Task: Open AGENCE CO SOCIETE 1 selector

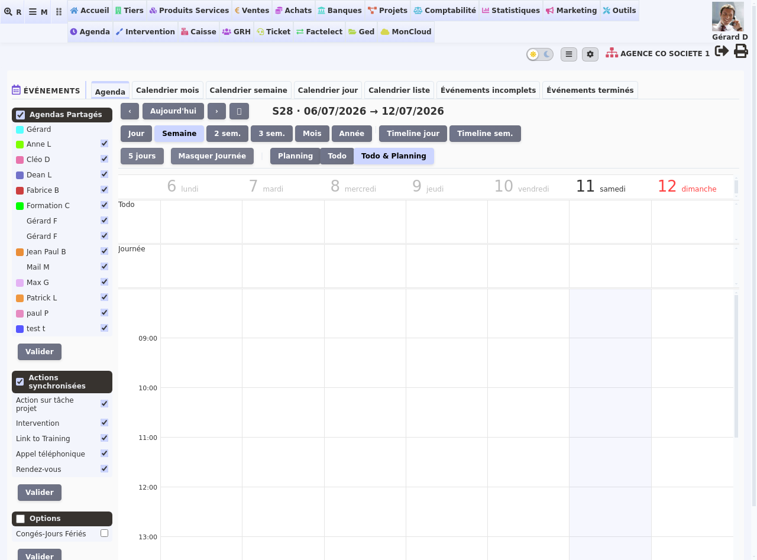Action: 658,53
